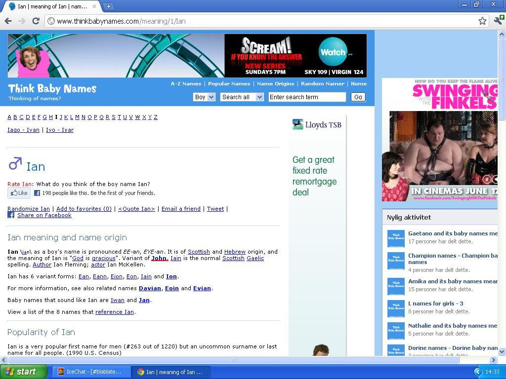Viewport: 506px width, 379px height.
Task: Open Champion names activity thumbnail
Action: click(x=396, y=261)
